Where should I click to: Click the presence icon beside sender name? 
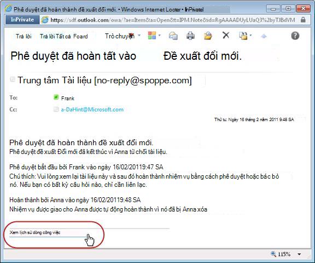(x=13, y=79)
